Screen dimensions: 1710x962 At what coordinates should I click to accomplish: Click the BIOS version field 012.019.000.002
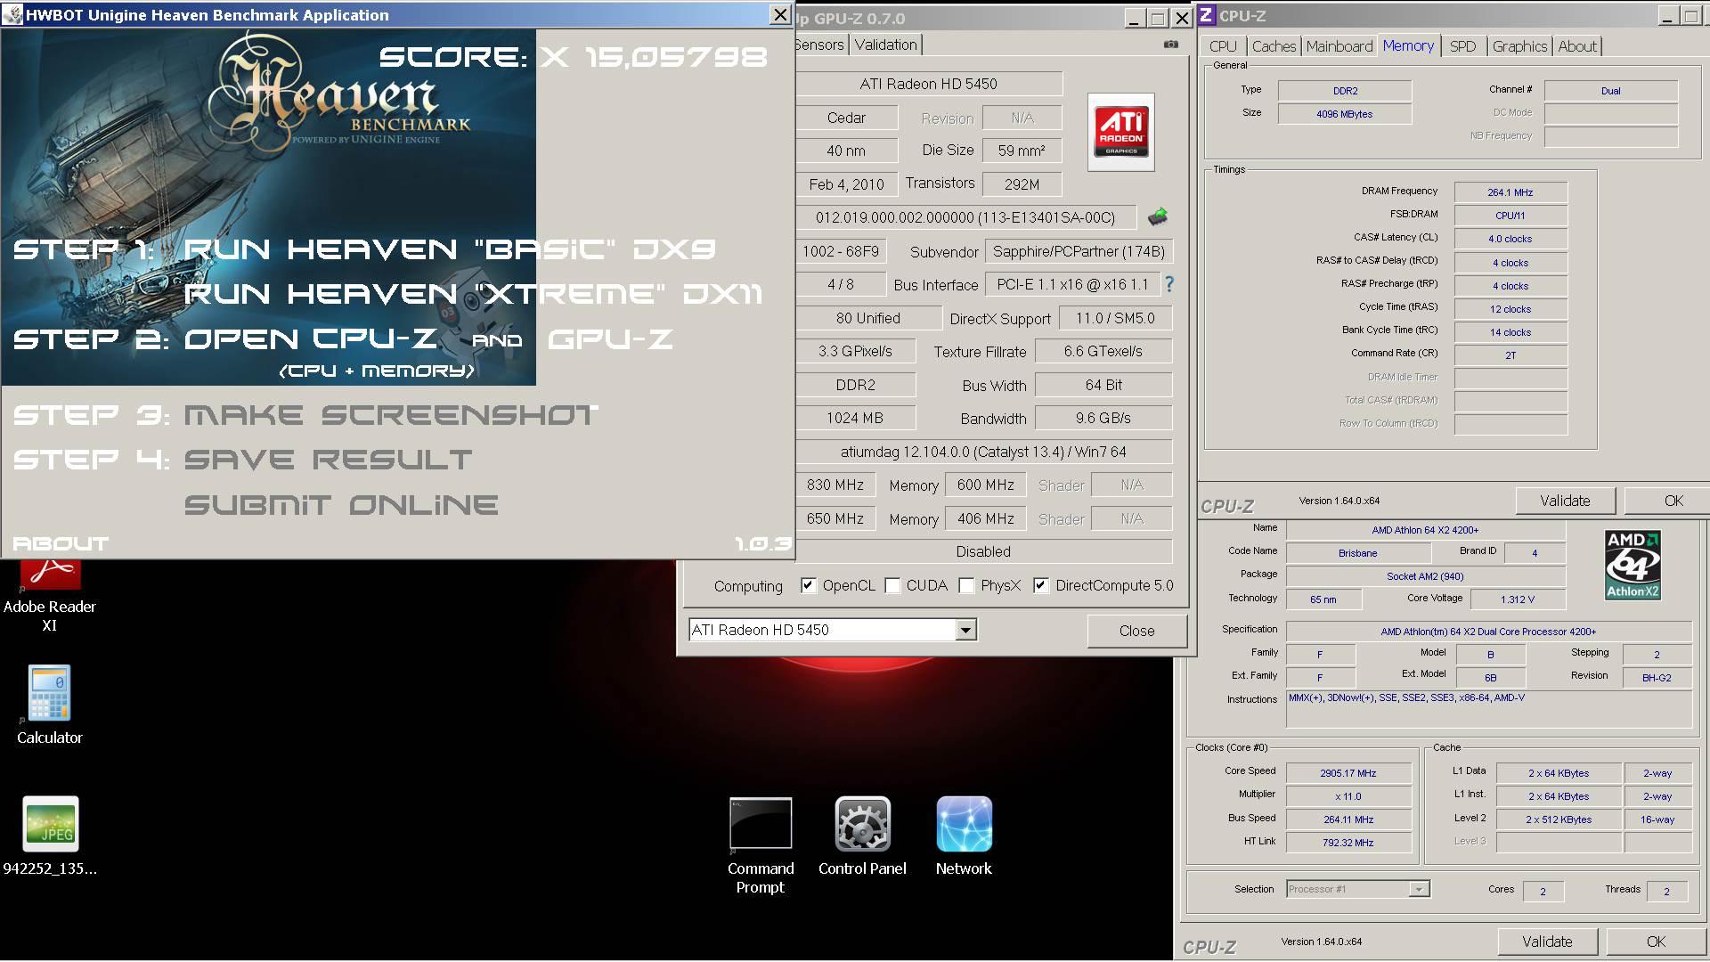965,217
